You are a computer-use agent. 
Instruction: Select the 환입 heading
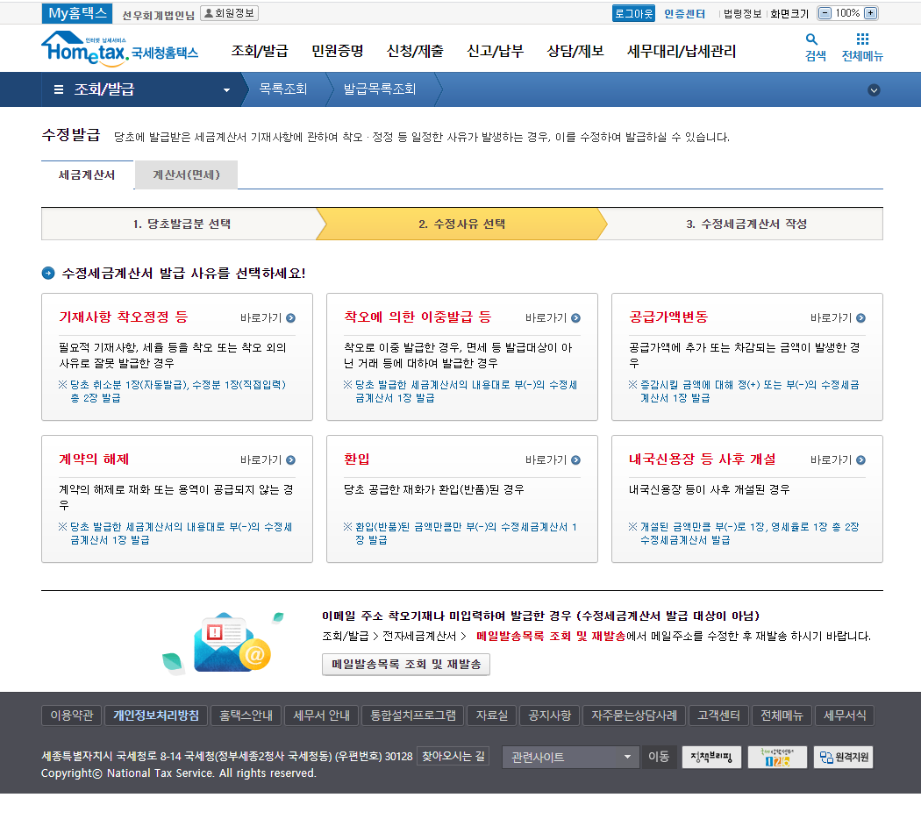356,459
